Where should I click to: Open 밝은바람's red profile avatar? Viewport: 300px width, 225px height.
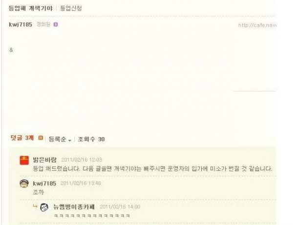coord(24,160)
